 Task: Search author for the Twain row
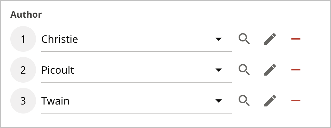click(244, 101)
